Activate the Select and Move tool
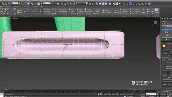The width and height of the screenshot is (172, 97). (x=32, y=4)
